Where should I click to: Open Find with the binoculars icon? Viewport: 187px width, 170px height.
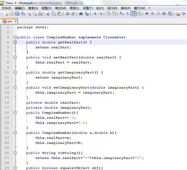click(81, 14)
